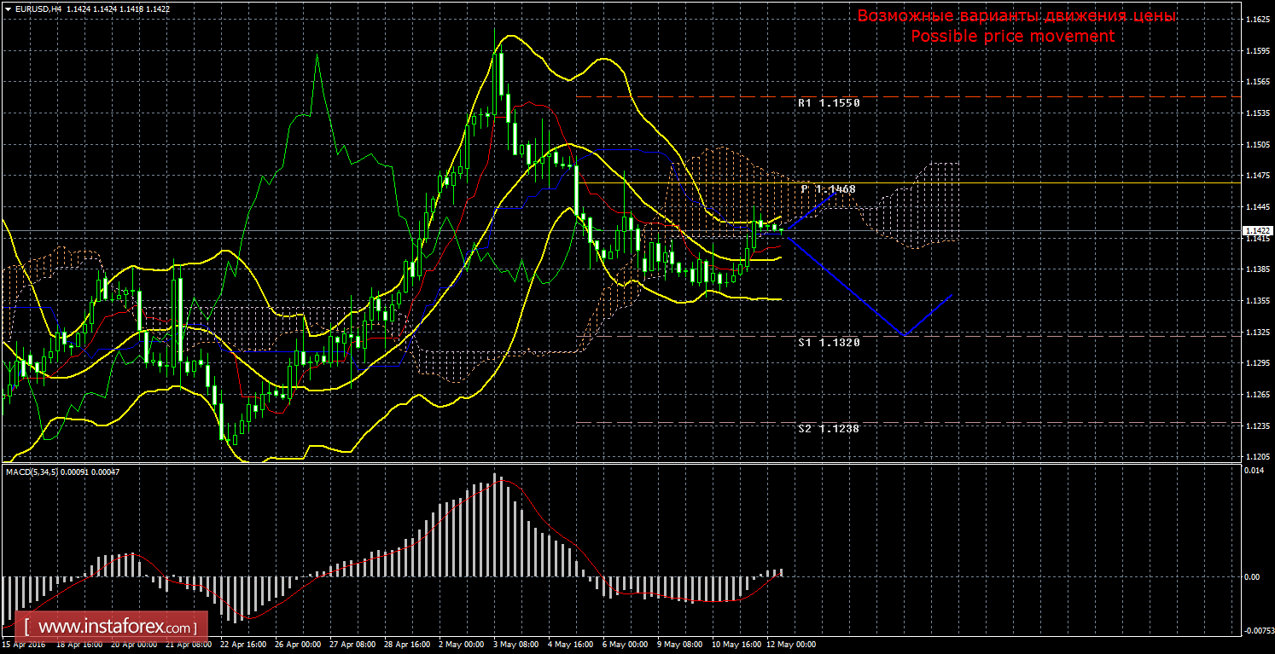Click the 1.1565 price axis label
Viewport: 1275px width, 654px height.
(1256, 82)
